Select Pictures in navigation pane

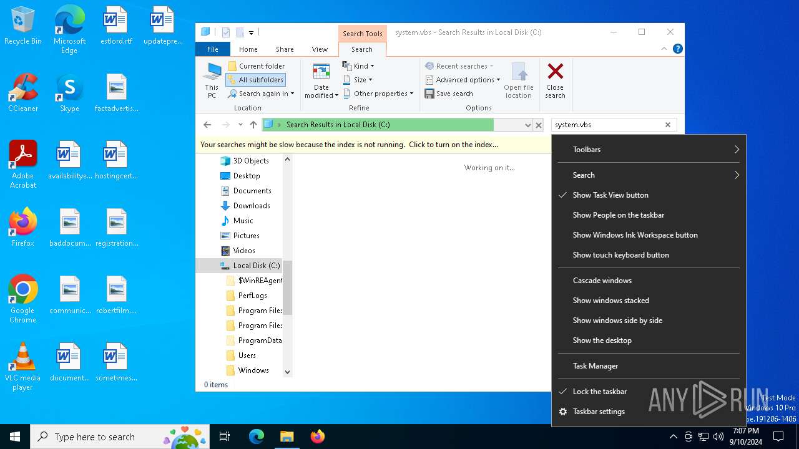click(x=246, y=236)
